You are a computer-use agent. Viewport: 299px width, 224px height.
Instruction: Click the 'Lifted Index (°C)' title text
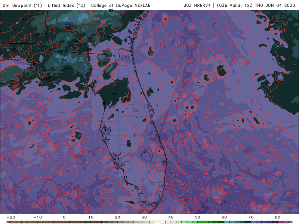tap(67, 5)
